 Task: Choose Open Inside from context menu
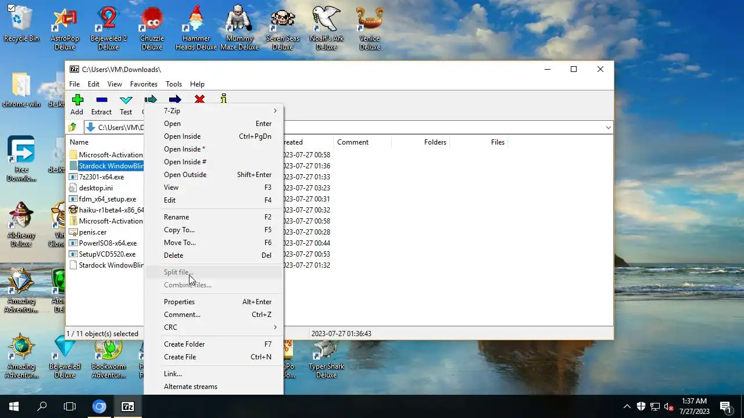(x=213, y=136)
